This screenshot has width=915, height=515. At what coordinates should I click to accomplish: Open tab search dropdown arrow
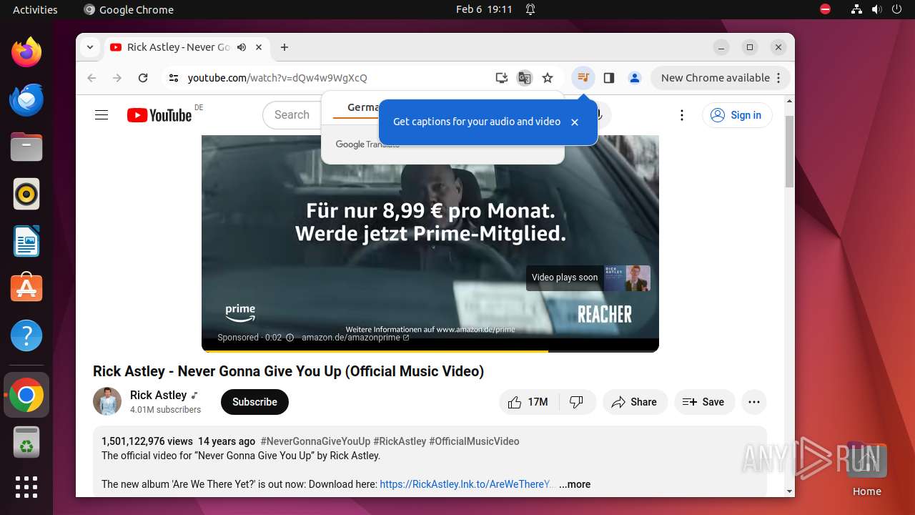[x=90, y=47]
